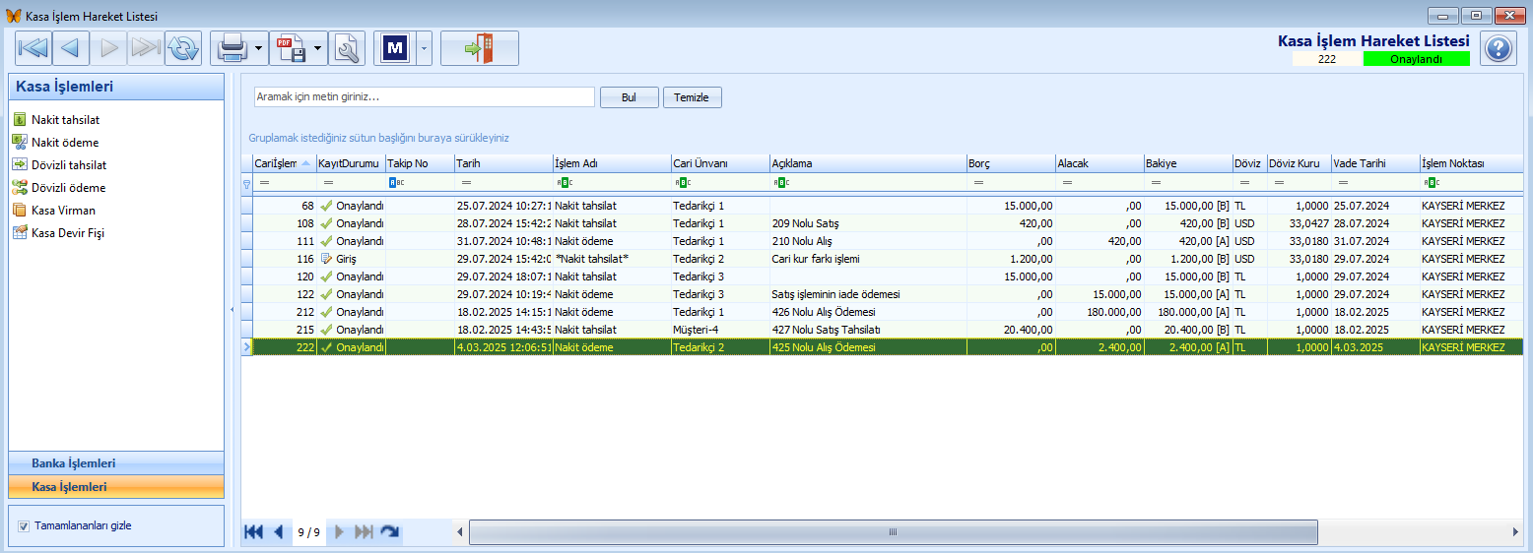This screenshot has width=1533, height=553.
Task: Exit window via door icon
Action: click(x=480, y=47)
